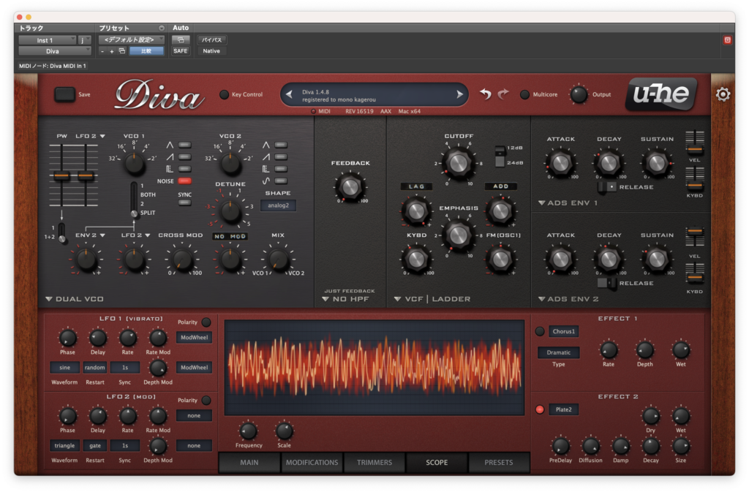Select VCO 1 triangle waveform switch

(185, 145)
